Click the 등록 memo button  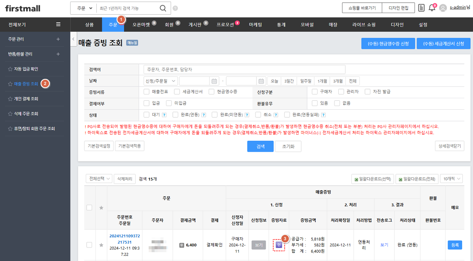pyautogui.click(x=454, y=245)
